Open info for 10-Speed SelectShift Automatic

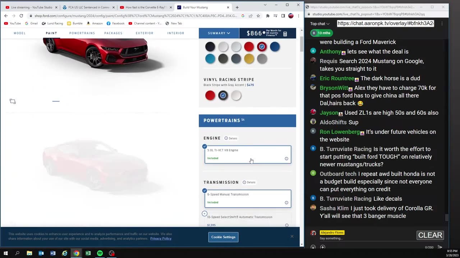[286, 225]
